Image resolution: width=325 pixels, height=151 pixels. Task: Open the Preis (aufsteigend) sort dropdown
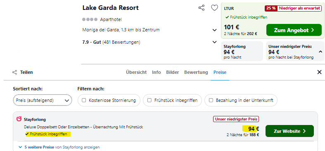pos(43,100)
